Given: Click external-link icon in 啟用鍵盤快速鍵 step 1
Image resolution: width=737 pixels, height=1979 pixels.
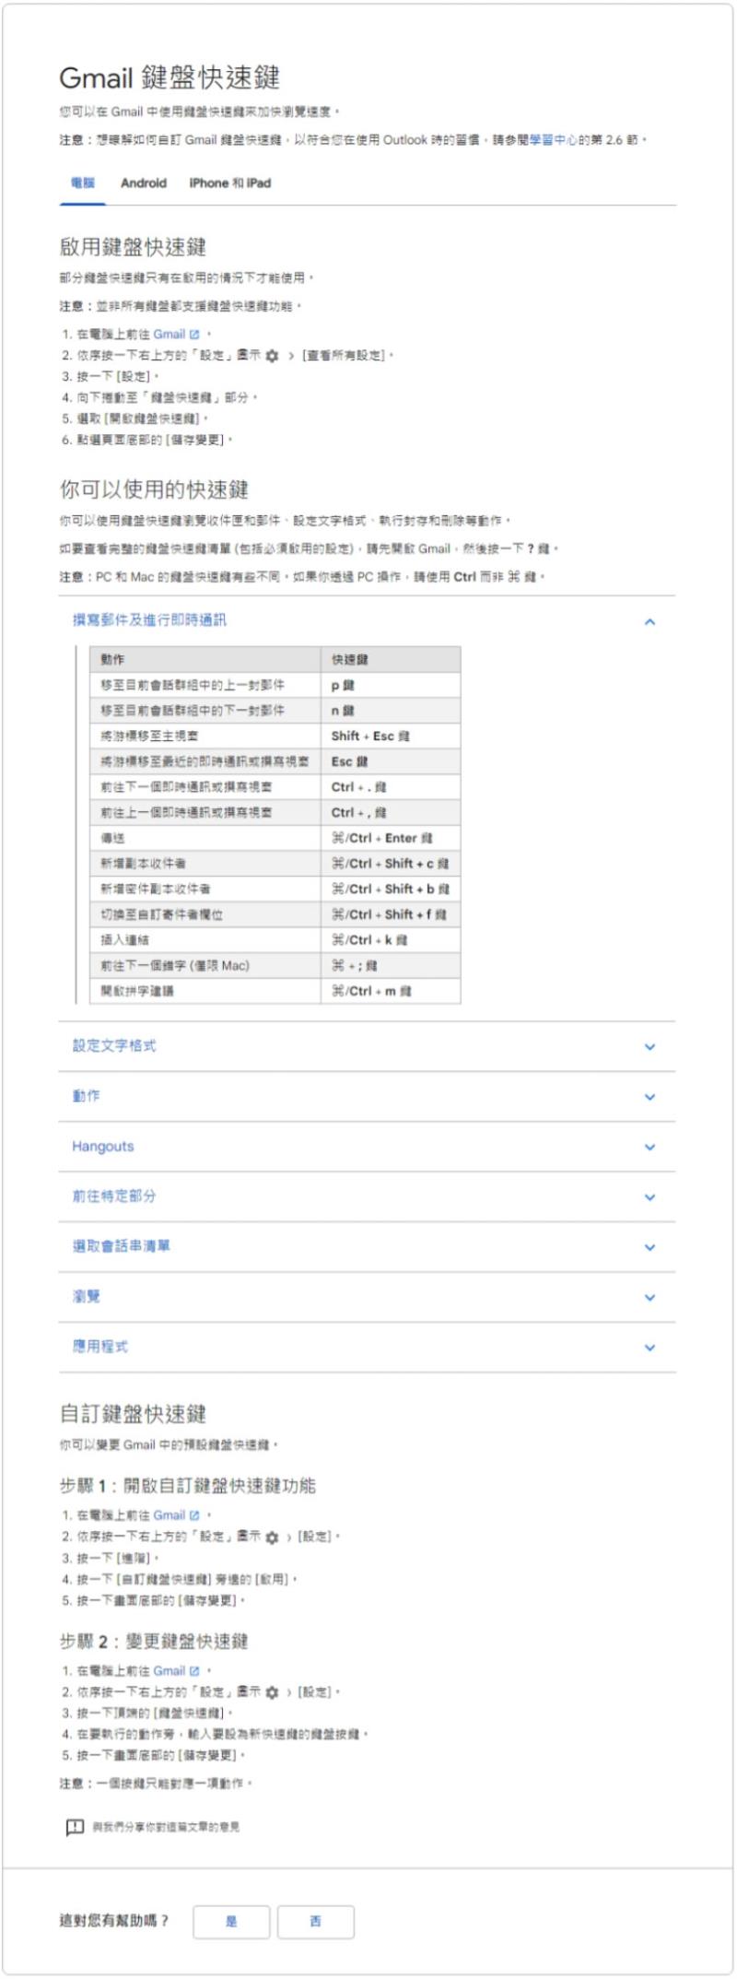Looking at the screenshot, I should pyautogui.click(x=194, y=335).
